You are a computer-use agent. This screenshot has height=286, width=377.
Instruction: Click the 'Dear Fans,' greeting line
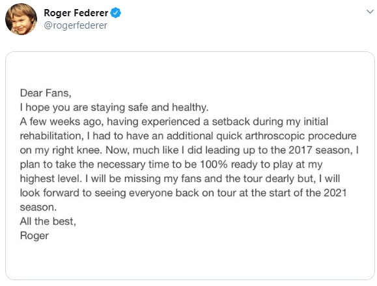(46, 93)
